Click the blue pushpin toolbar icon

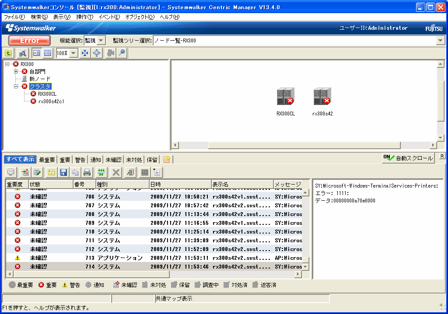click(x=122, y=53)
